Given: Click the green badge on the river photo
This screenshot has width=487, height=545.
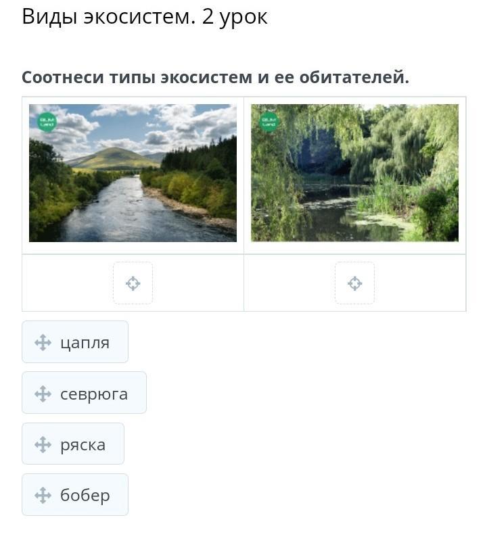Looking at the screenshot, I should pyautogui.click(x=47, y=122).
